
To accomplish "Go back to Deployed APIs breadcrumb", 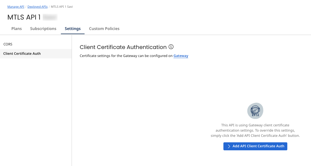I will click(x=37, y=7).
